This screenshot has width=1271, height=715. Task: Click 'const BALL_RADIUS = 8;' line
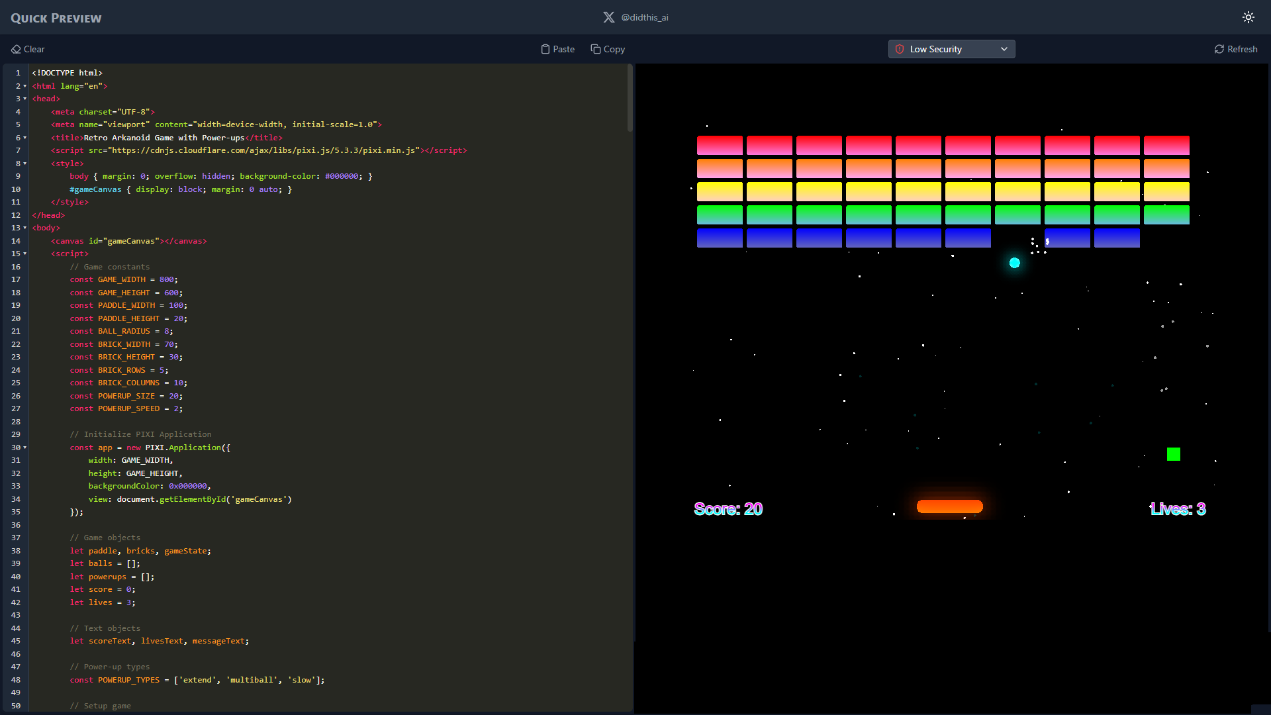[122, 331]
